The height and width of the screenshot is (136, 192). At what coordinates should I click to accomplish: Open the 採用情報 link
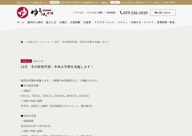click(x=110, y=12)
